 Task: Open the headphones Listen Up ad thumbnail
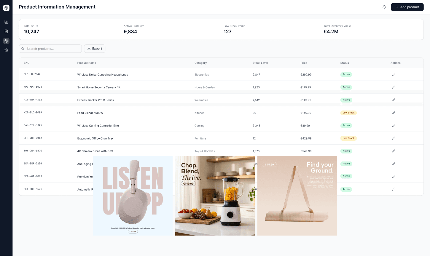(x=133, y=196)
